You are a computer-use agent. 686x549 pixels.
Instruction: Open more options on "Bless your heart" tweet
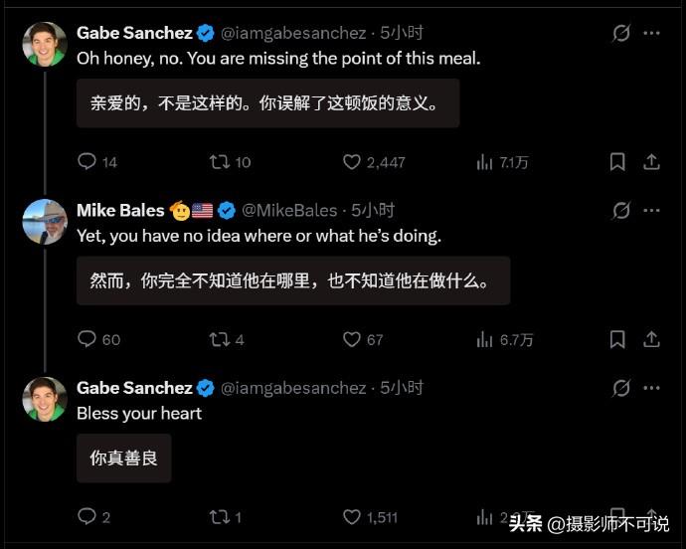pyautogui.click(x=651, y=388)
